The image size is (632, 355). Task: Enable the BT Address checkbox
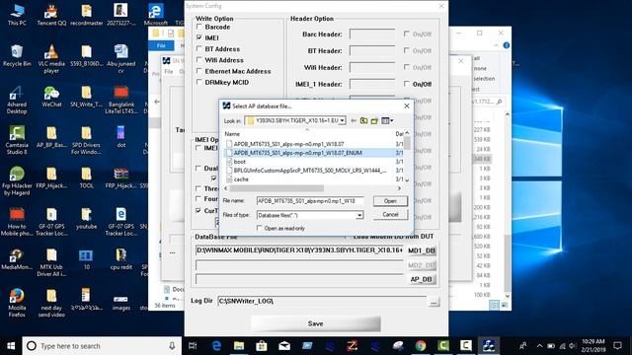[x=199, y=48]
